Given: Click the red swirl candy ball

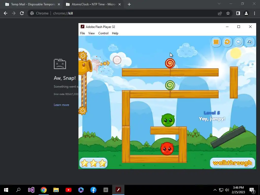Looking at the screenshot, I should (170, 63).
